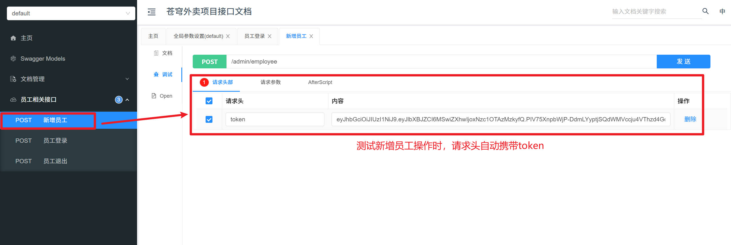Screen dimensions: 731x245
Task: Select the AfterScript tab
Action: [320, 82]
